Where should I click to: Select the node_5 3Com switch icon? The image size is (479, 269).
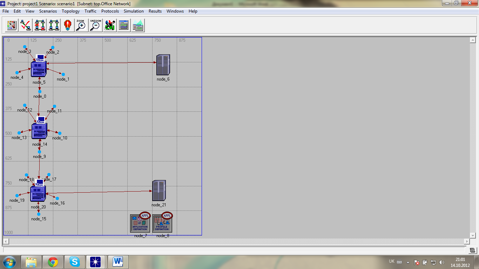(x=39, y=67)
